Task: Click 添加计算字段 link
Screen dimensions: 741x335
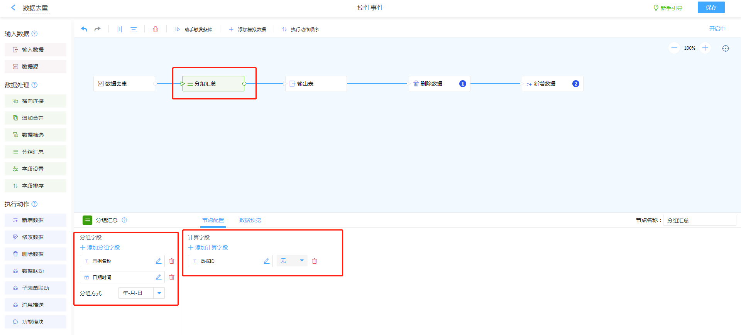Action: click(x=208, y=247)
